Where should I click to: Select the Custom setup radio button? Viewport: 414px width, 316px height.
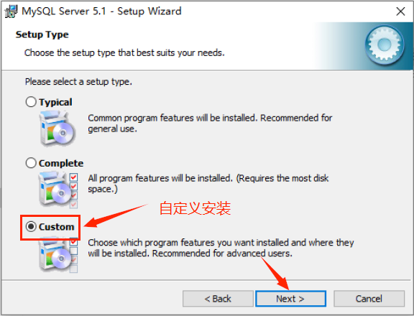click(31, 226)
